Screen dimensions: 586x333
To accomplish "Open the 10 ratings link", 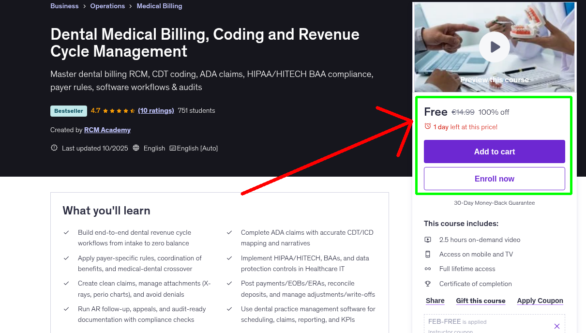I will click(156, 110).
